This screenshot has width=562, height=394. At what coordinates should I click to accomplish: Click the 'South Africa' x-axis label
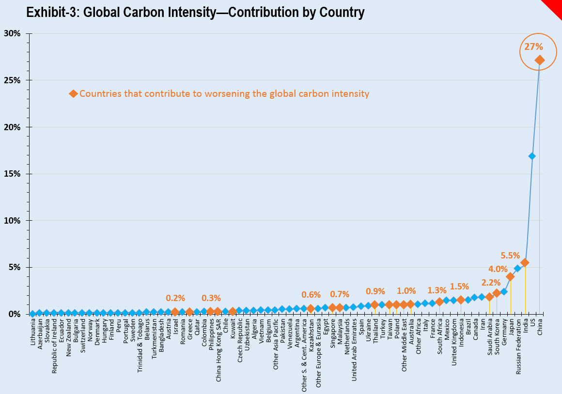pyautogui.click(x=440, y=336)
